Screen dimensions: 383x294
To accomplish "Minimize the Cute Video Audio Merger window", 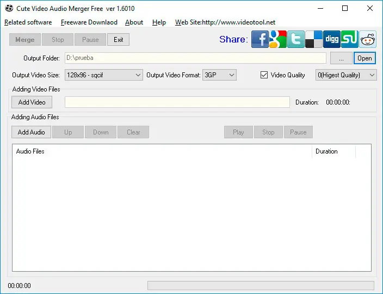I will pos(320,8).
